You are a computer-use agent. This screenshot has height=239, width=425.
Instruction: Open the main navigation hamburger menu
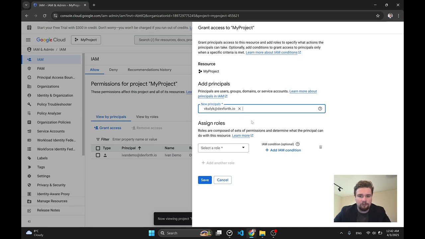click(28, 40)
